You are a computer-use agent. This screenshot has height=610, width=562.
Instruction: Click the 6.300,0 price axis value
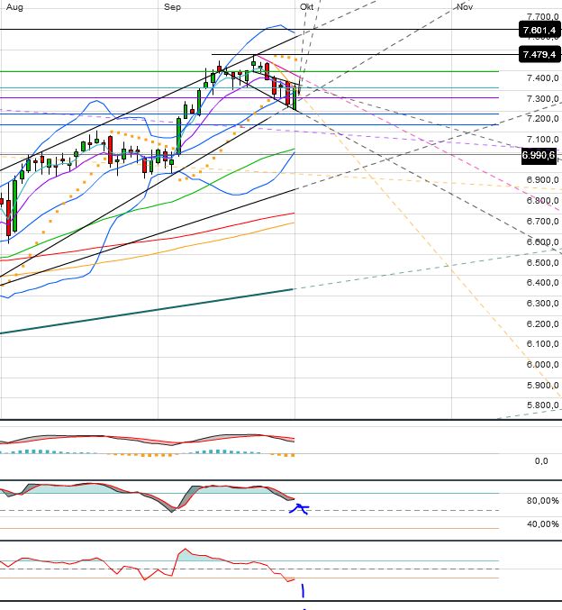(x=543, y=303)
